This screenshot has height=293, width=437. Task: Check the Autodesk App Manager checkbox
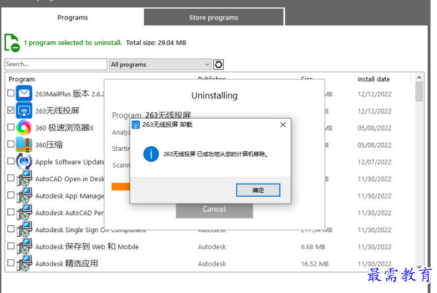tap(11, 195)
